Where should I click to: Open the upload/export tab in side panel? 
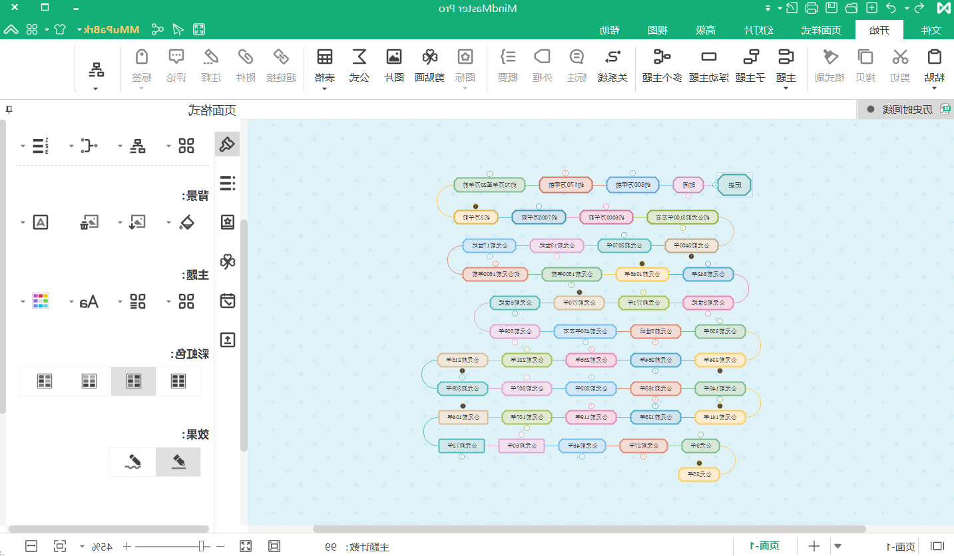pos(228,340)
